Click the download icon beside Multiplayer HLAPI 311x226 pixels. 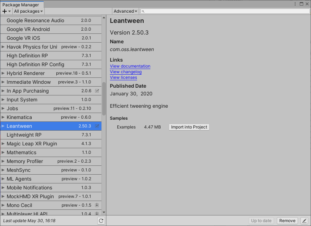pyautogui.click(x=97, y=214)
